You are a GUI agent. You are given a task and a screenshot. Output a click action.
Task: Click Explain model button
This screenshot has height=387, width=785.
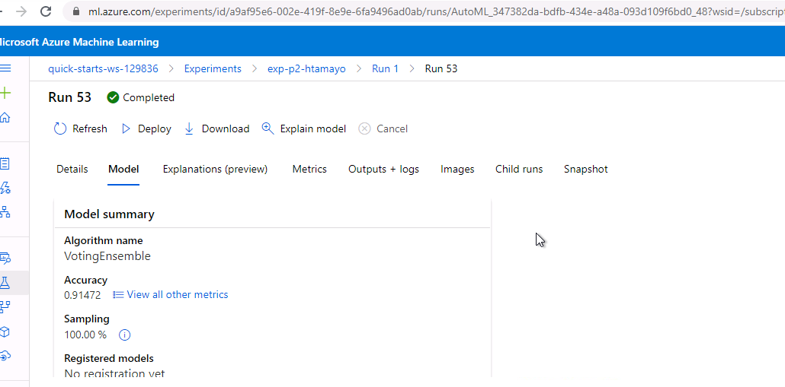click(304, 128)
